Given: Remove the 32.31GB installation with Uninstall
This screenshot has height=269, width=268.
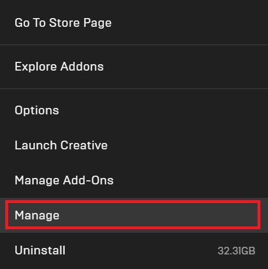Looking at the screenshot, I should pyautogui.click(x=134, y=250).
